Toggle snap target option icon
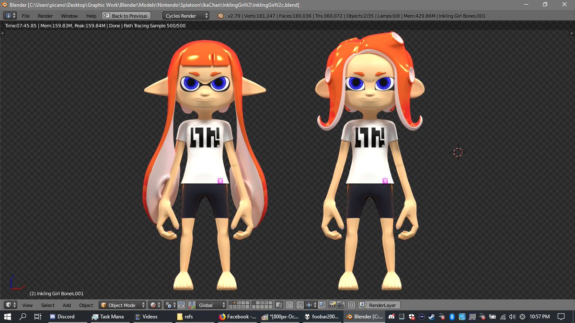Viewport: 575px width, 323px height. click(x=322, y=305)
